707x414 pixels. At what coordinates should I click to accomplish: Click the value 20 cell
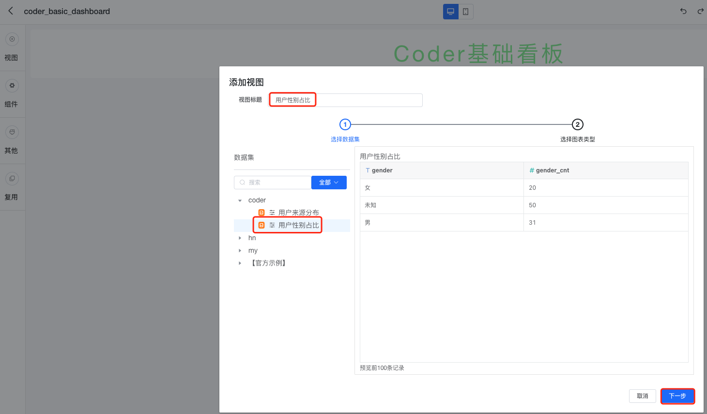(606, 188)
